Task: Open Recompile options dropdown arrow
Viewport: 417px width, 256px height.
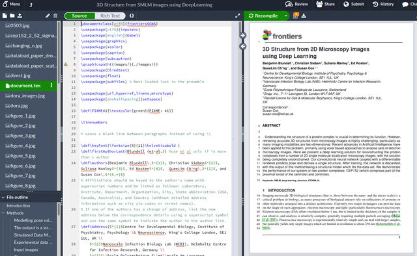Action: tap(285, 16)
